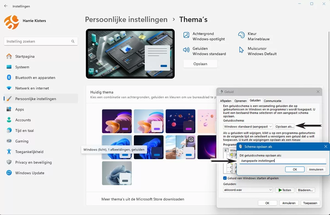Viewport: 330px width, 215px height.
Task: Open Startpagina home icon in sidebar
Action: (x=9, y=56)
